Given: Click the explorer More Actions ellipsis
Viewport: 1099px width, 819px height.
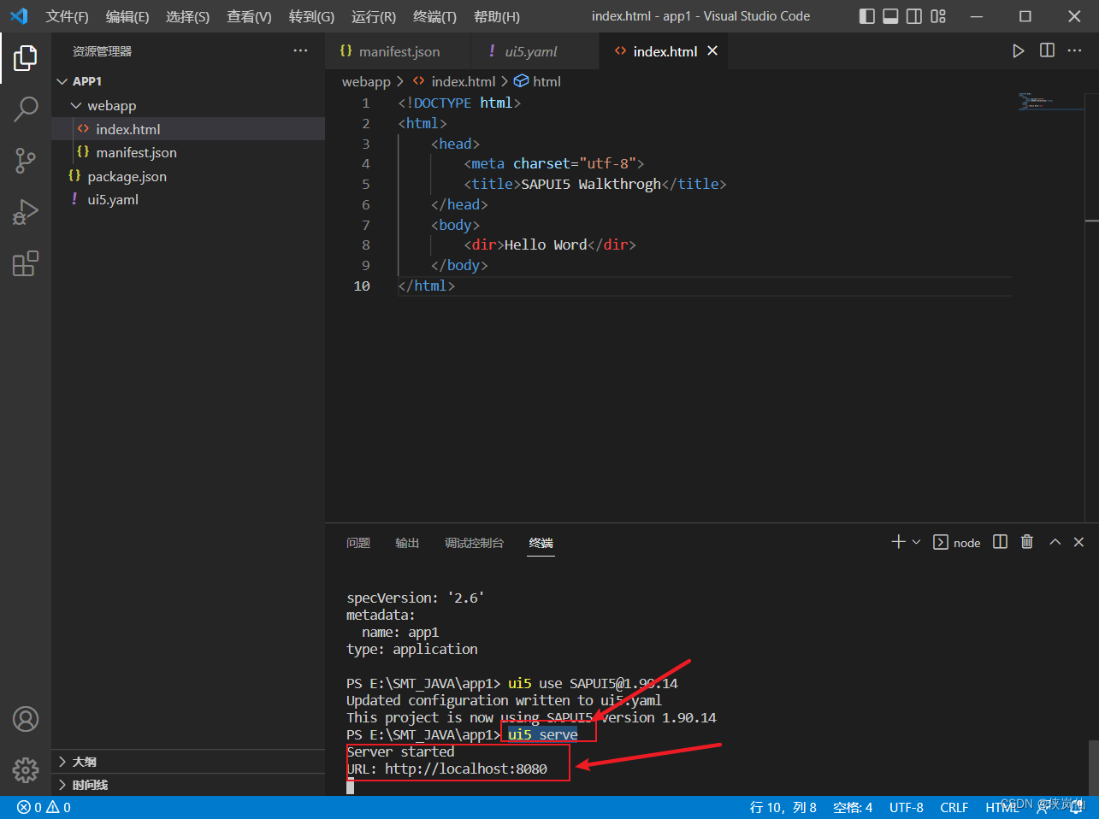Looking at the screenshot, I should (x=300, y=51).
